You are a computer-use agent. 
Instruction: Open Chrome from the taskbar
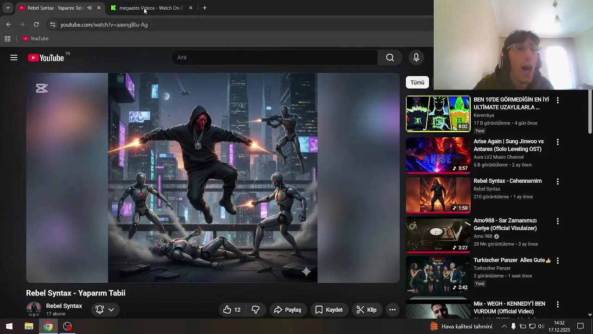click(48, 327)
